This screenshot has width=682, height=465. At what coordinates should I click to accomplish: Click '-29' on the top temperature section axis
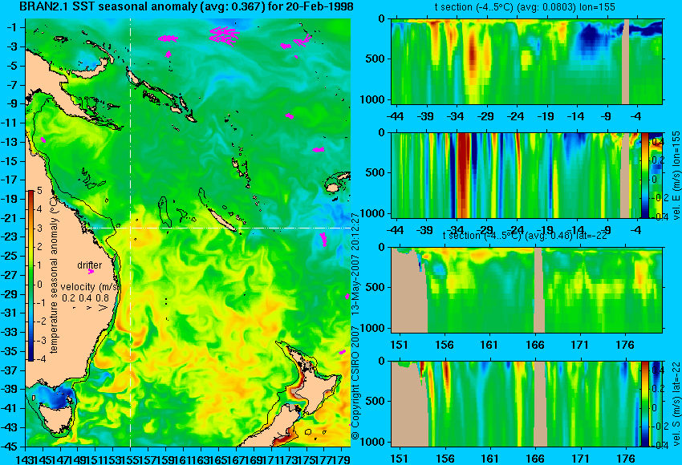tap(485, 116)
